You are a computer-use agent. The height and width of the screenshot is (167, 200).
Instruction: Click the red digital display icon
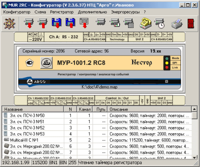191,24
